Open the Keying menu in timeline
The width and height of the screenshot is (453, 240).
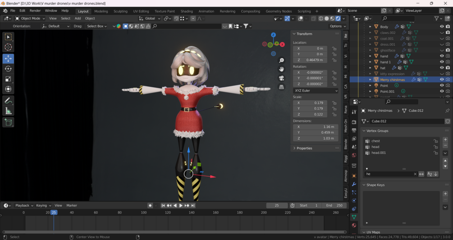pyautogui.click(x=43, y=205)
